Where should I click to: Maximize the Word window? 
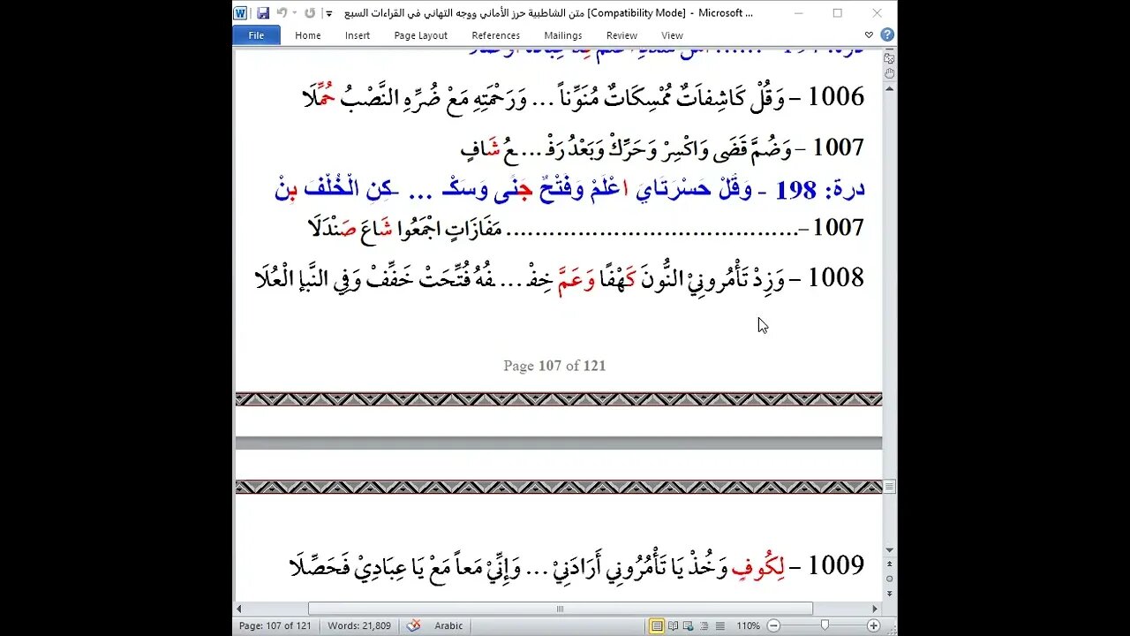point(837,13)
